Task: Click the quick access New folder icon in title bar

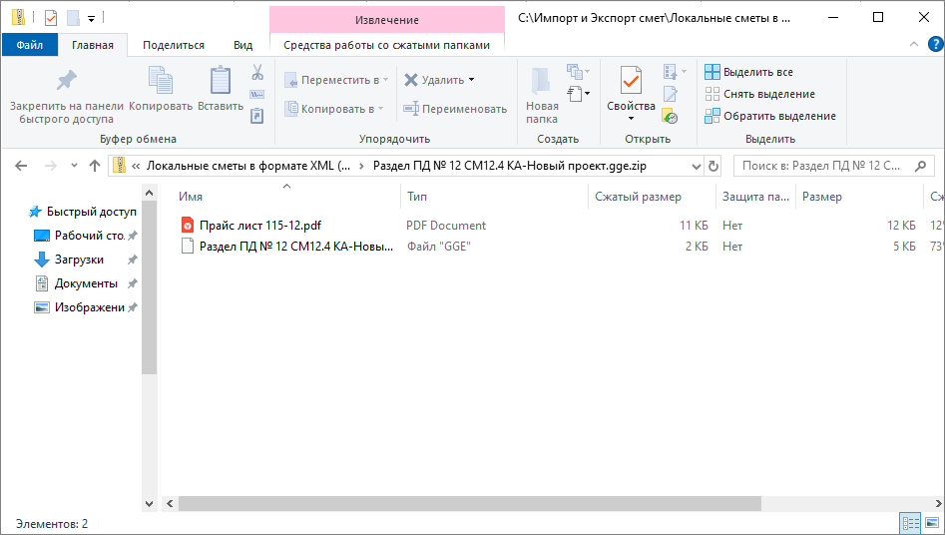Action: pos(73,18)
